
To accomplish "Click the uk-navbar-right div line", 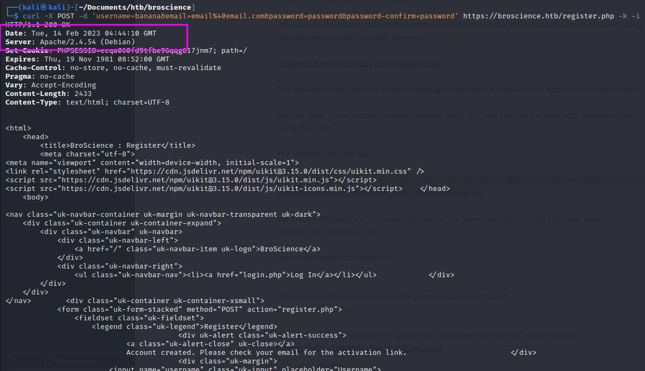I will pyautogui.click(x=120, y=266).
